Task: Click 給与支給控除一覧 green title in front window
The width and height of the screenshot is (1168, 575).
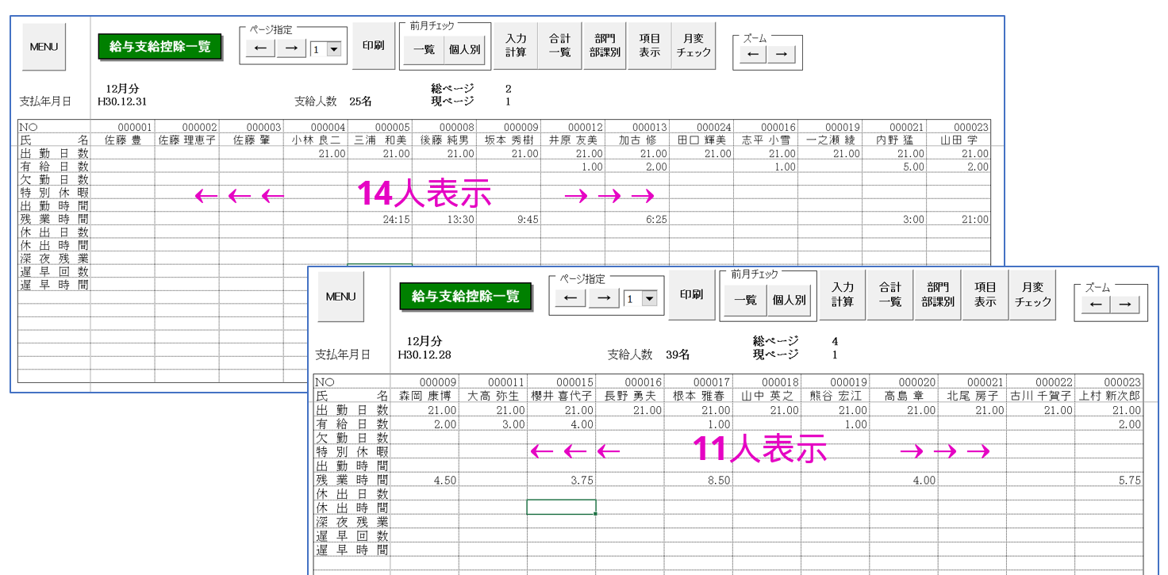Action: 466,297
